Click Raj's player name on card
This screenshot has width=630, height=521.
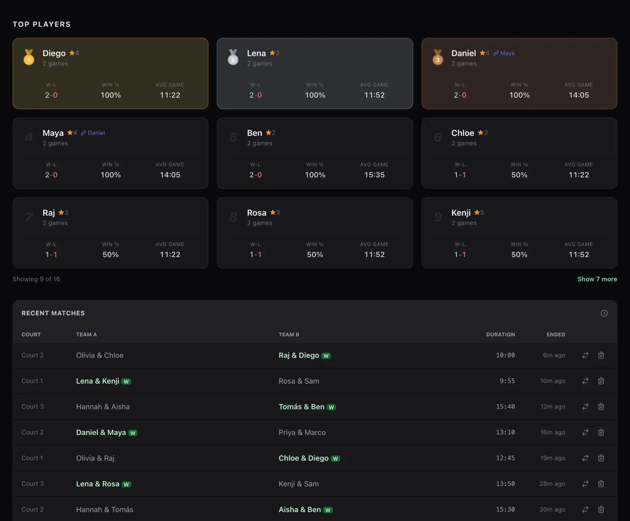pos(49,213)
